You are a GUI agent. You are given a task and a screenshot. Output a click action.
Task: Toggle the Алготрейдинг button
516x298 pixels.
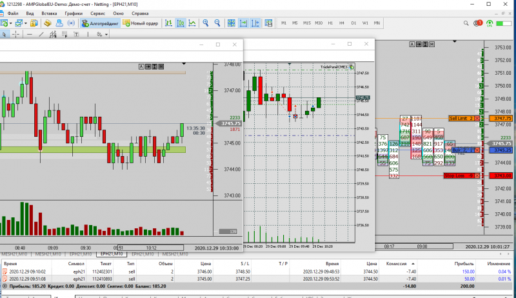[x=100, y=23]
